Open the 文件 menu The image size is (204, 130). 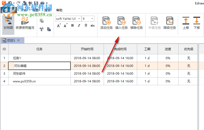[x=9, y=10]
